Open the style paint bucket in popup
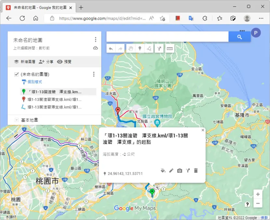 (x=163, y=171)
